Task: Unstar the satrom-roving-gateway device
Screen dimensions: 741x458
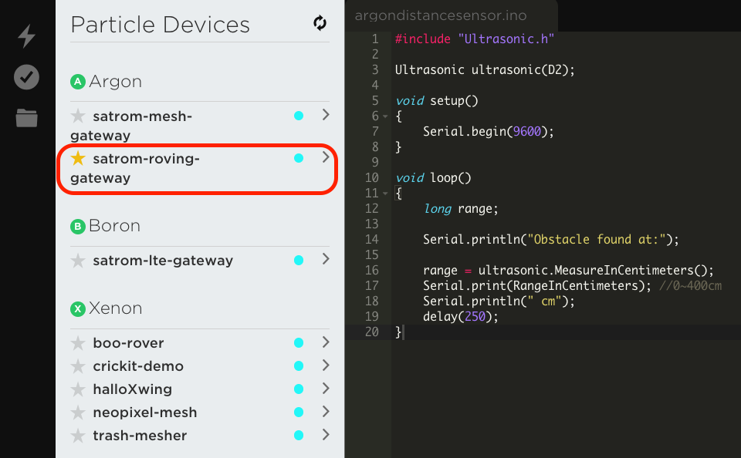Action: pyautogui.click(x=78, y=159)
